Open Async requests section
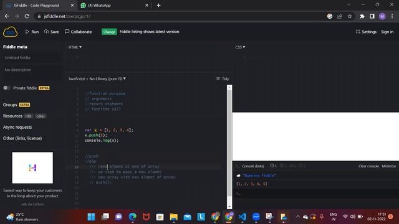The image size is (399, 224). 17,127
